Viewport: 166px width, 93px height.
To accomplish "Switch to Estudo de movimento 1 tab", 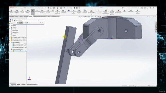I will tap(32, 84).
